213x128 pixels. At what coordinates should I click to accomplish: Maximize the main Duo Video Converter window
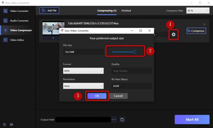pos(200,3)
